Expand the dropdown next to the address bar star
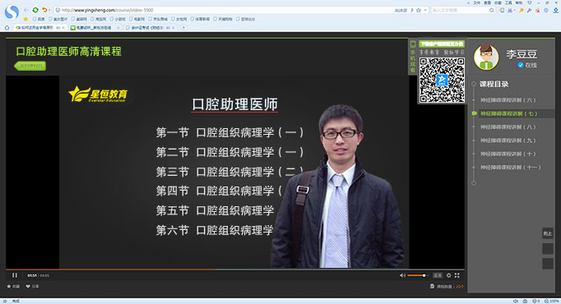The width and height of the screenshot is (561, 304). [x=425, y=11]
